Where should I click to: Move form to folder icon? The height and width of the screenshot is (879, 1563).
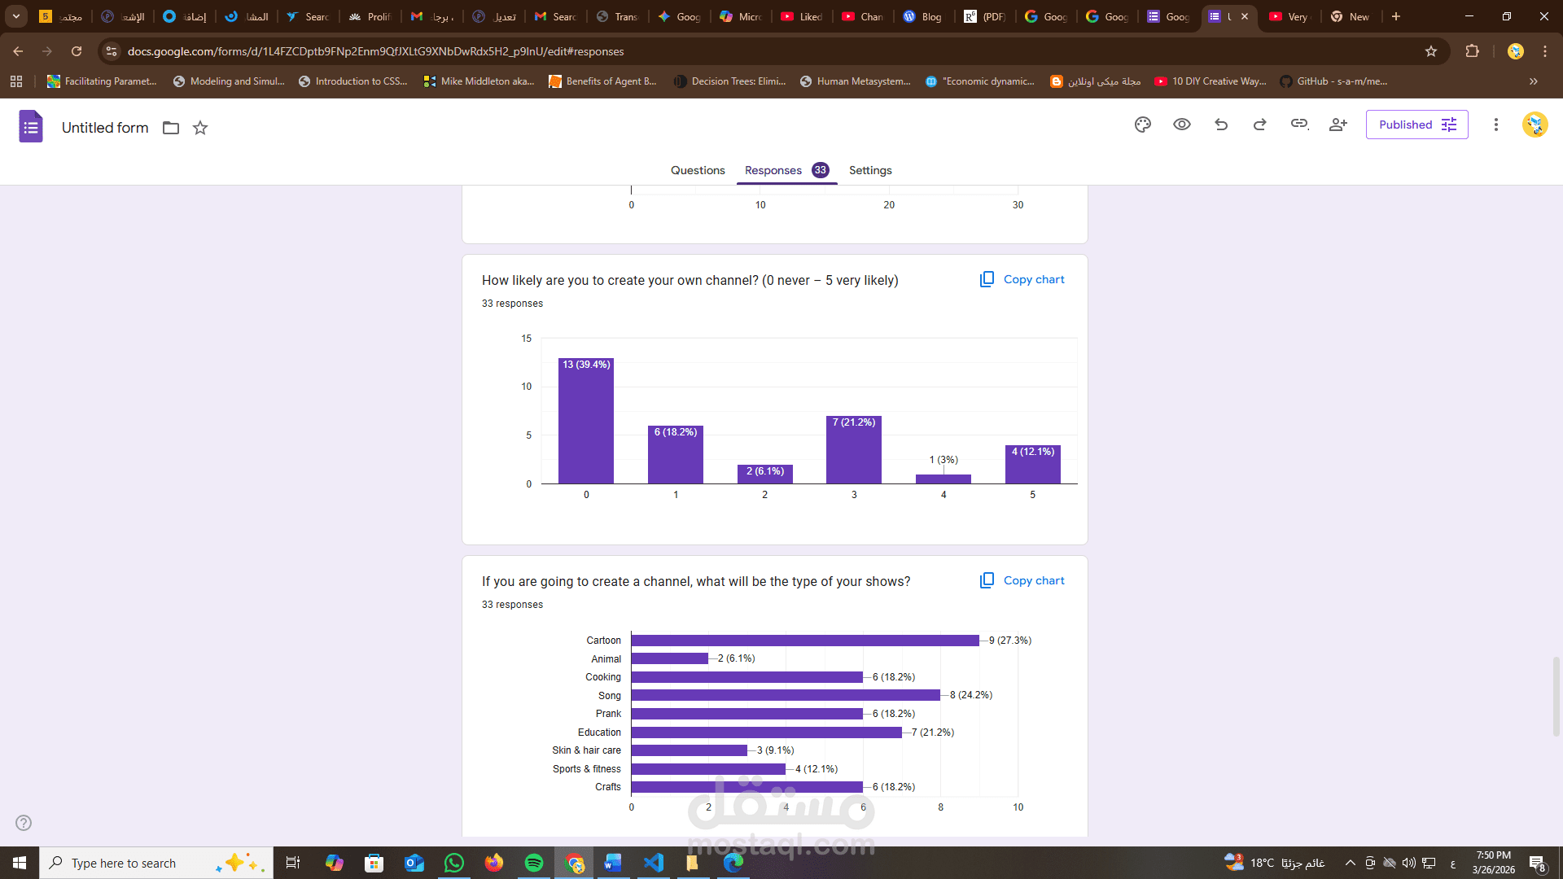coord(171,128)
